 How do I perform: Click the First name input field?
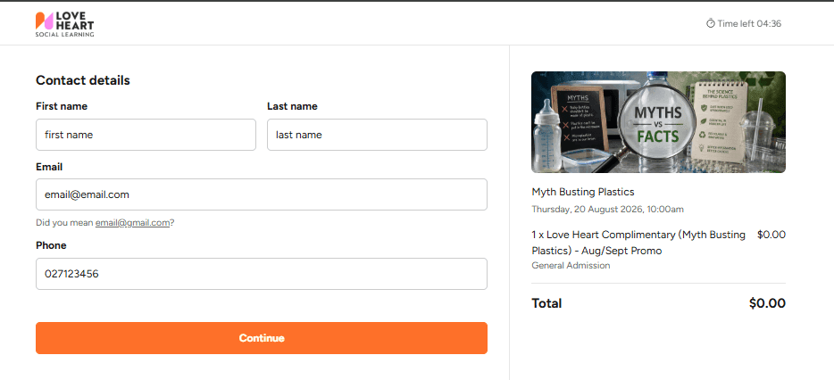[x=146, y=135]
